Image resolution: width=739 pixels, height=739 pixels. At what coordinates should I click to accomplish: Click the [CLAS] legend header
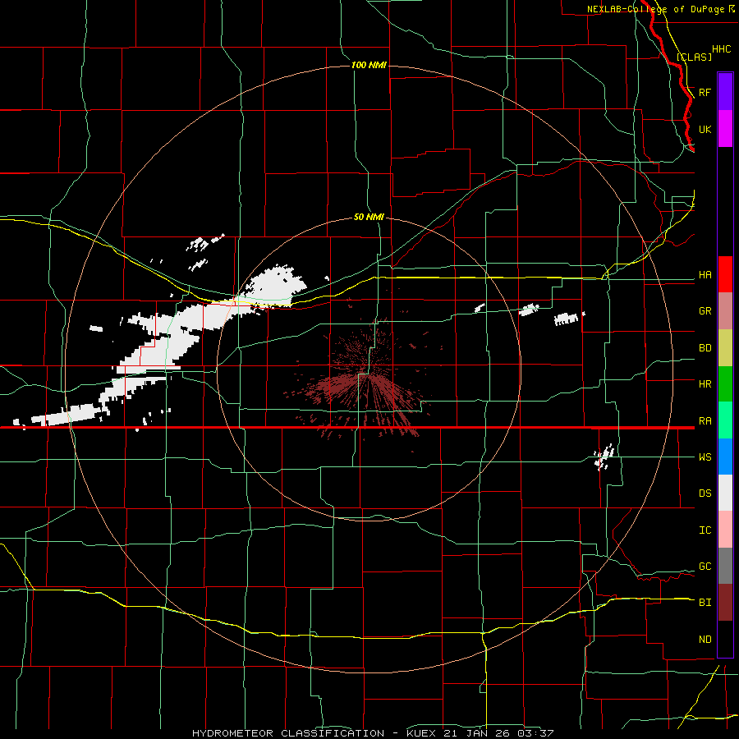pyautogui.click(x=694, y=57)
